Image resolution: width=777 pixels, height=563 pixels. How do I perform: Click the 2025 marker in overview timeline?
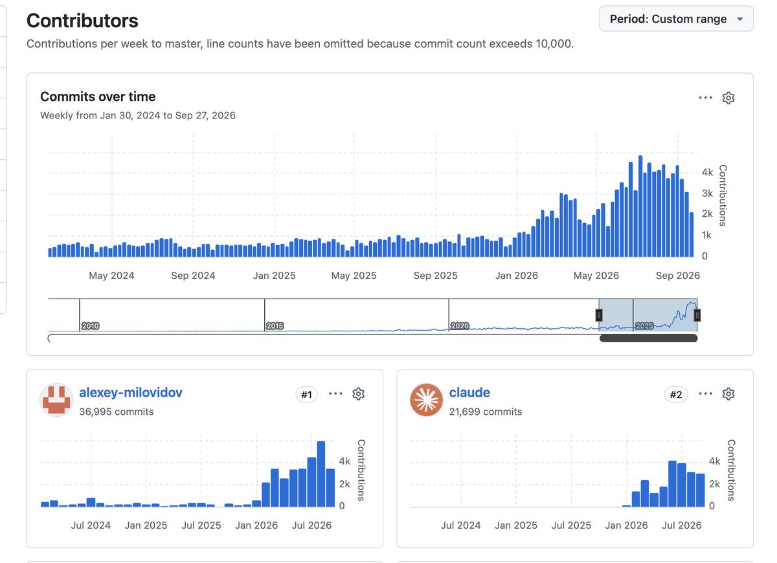[644, 326]
